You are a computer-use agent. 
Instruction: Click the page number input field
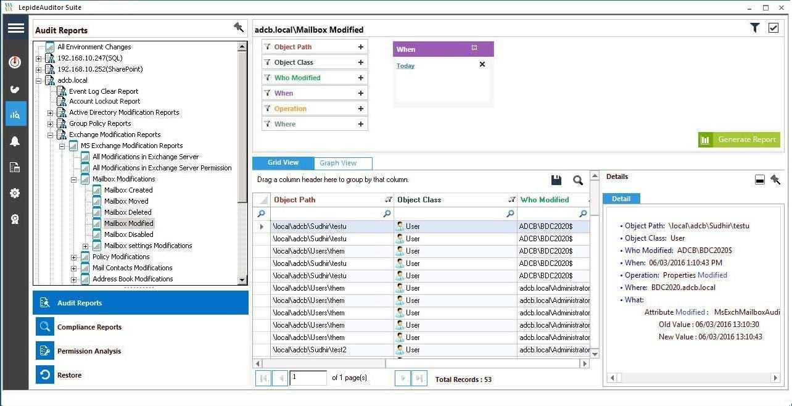click(x=308, y=378)
